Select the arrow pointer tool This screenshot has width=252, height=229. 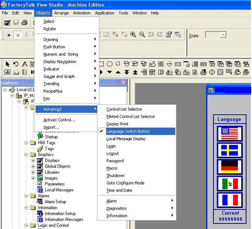(7, 64)
